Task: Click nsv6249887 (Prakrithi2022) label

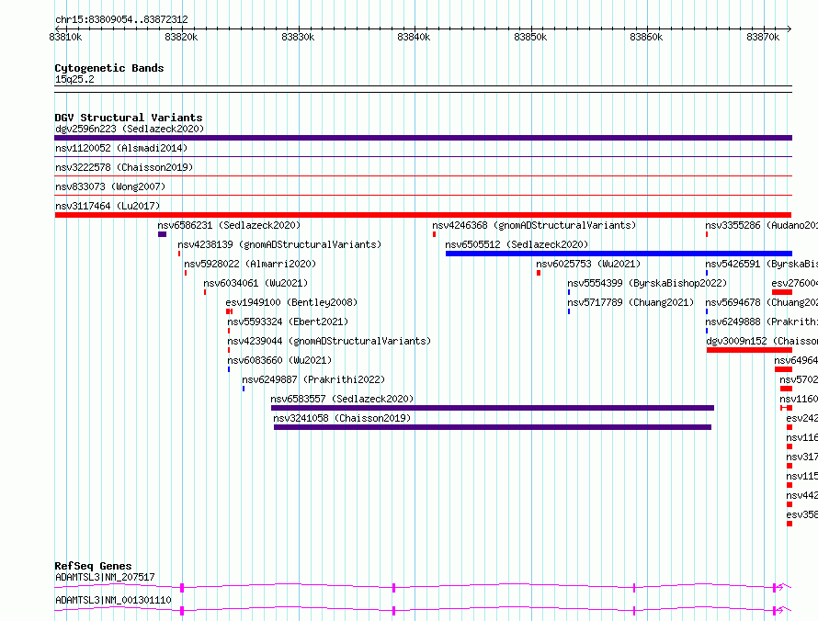Action: 313,379
